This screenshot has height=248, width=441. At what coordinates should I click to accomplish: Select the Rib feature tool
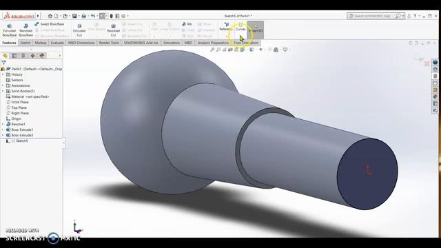(187, 24)
